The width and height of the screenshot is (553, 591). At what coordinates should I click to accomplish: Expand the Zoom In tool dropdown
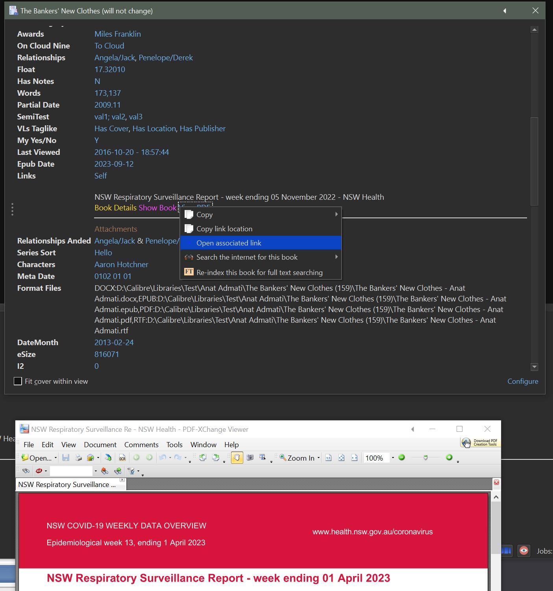318,458
